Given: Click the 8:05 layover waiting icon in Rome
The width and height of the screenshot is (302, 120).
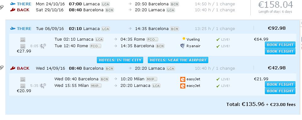Looking at the screenshot, I should 43,46.
